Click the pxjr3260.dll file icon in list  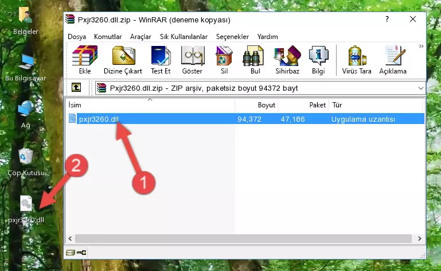pos(72,119)
